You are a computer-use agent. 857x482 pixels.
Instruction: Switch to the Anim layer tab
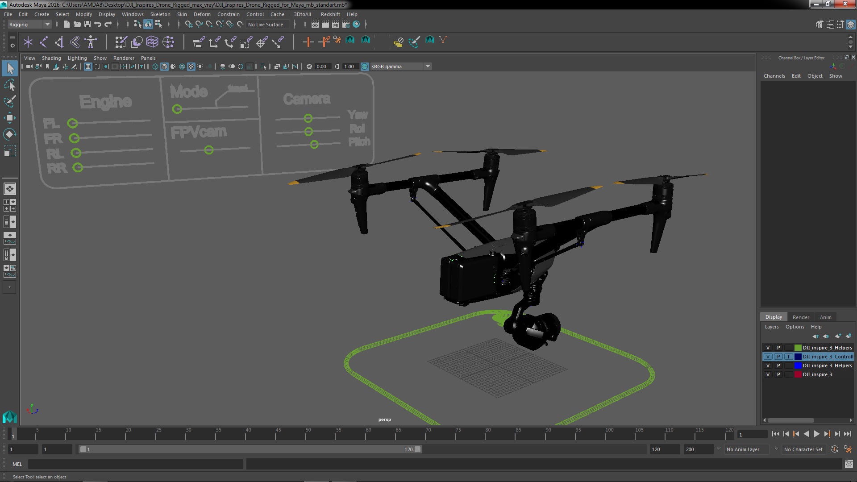(x=825, y=317)
